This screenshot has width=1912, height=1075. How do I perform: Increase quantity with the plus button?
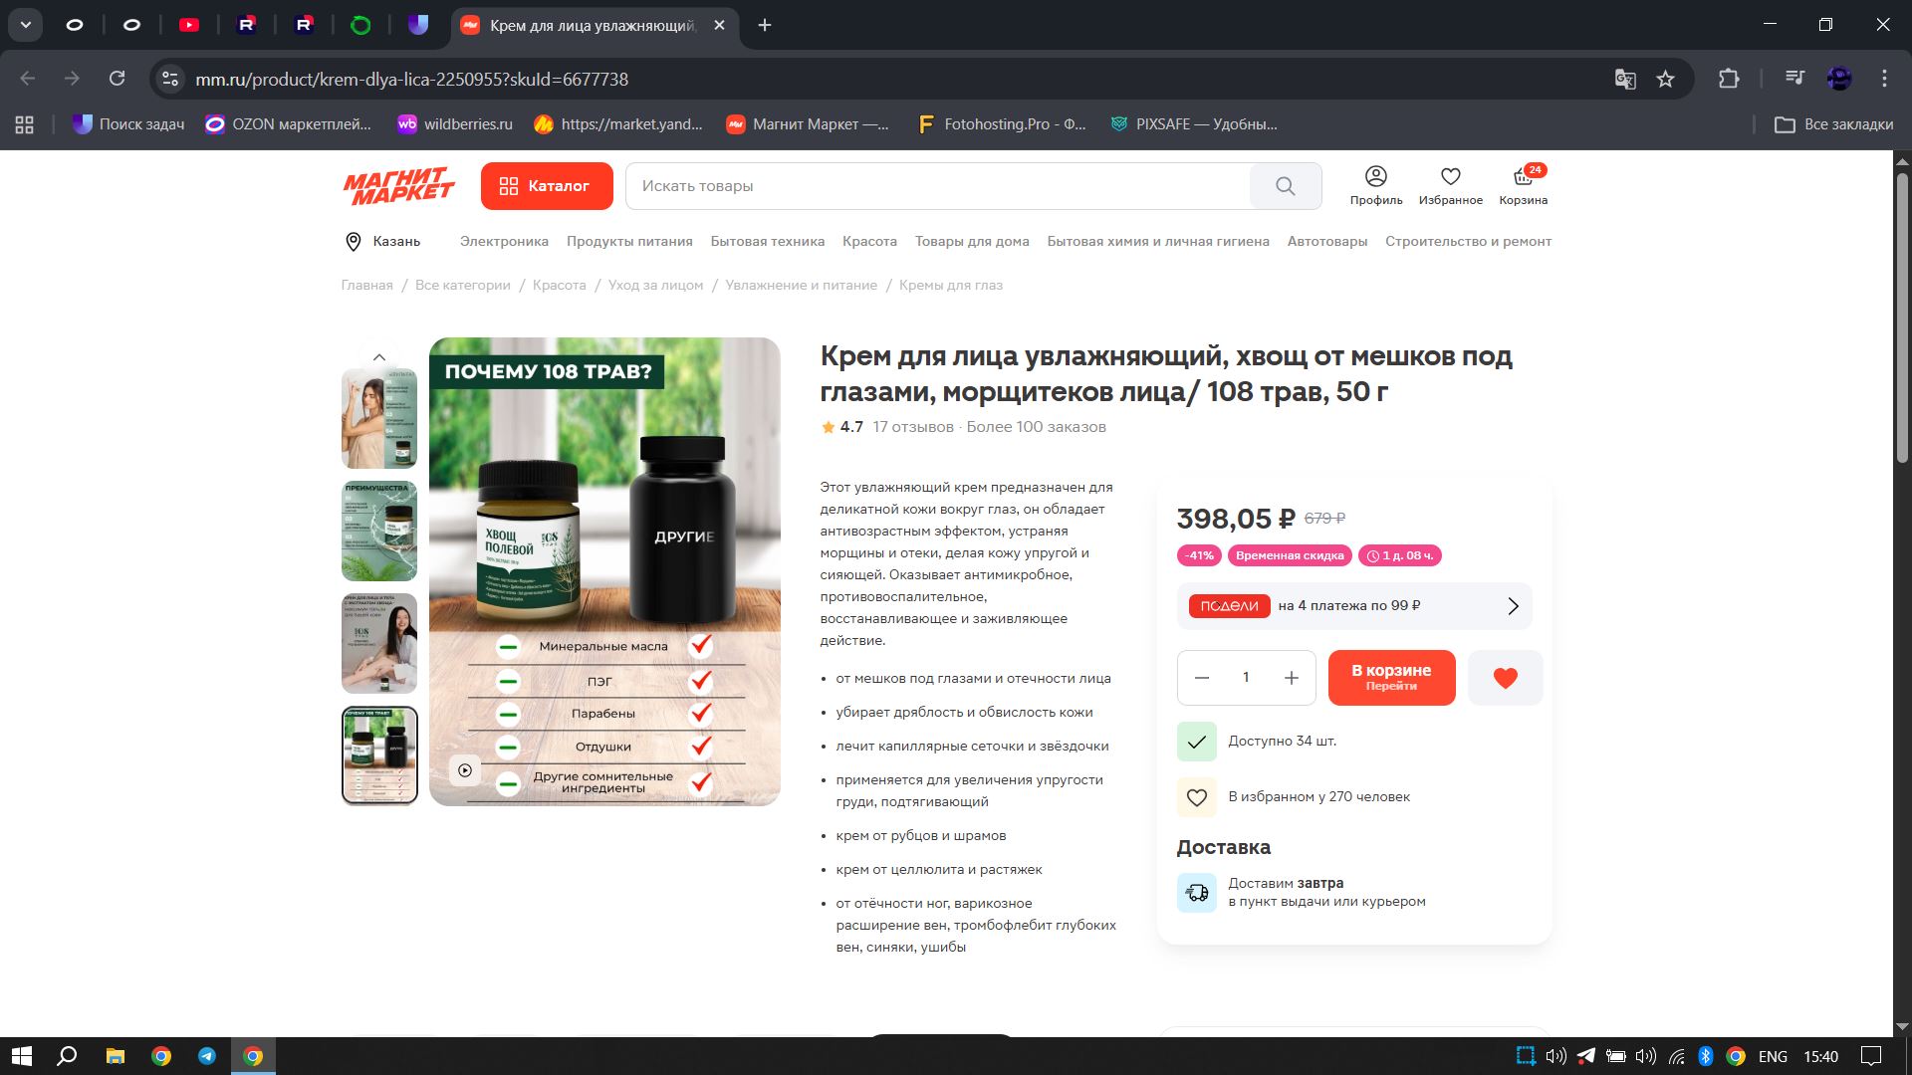pyautogui.click(x=1291, y=678)
